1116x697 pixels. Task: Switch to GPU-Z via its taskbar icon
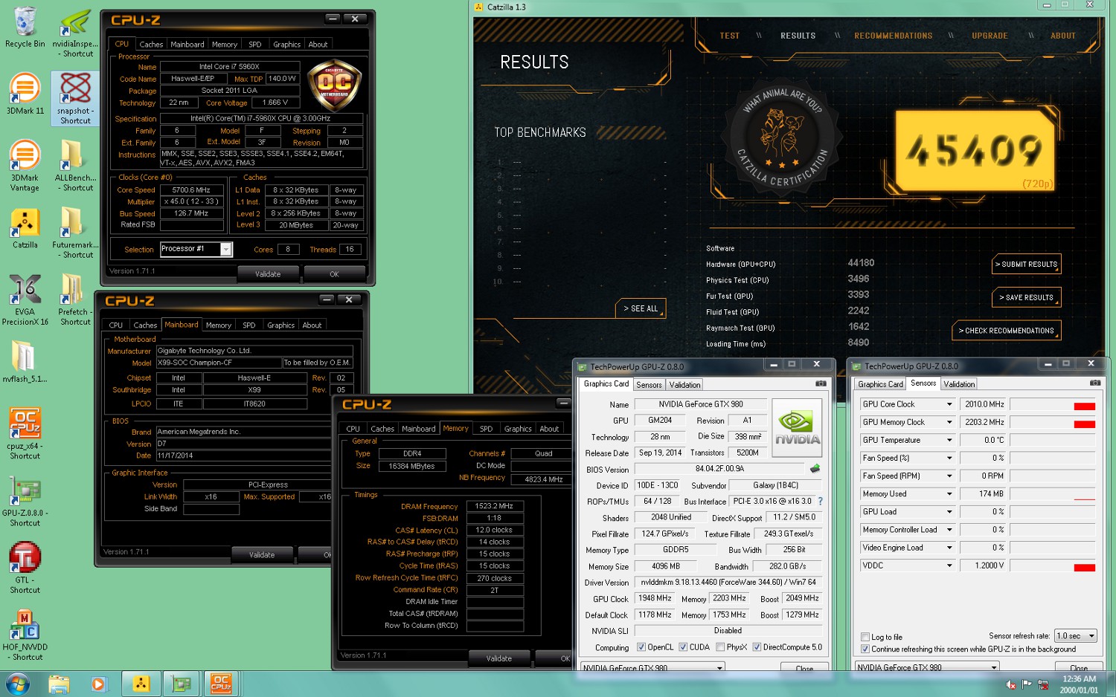[182, 684]
